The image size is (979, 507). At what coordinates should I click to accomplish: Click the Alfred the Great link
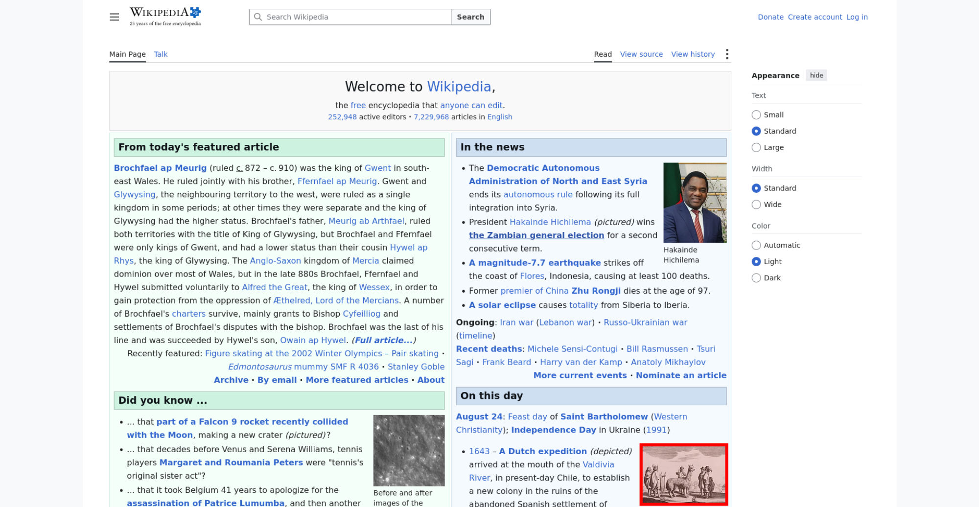coord(275,287)
